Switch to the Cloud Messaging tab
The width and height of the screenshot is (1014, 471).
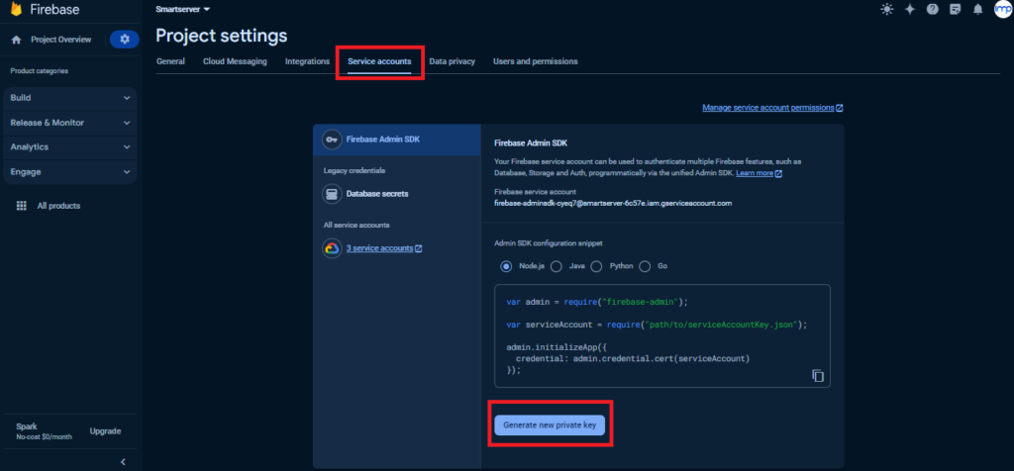pos(235,61)
